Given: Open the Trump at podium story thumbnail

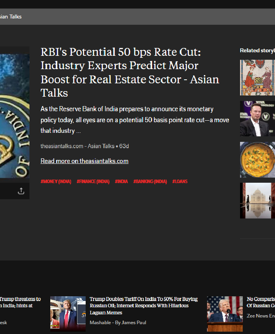Looking at the screenshot, I should click(x=225, y=314).
